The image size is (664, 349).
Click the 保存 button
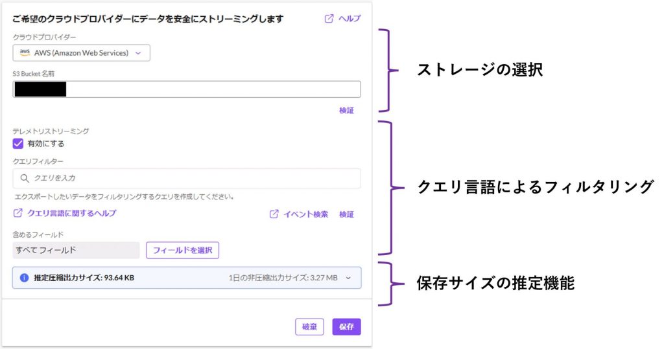pyautogui.click(x=346, y=327)
